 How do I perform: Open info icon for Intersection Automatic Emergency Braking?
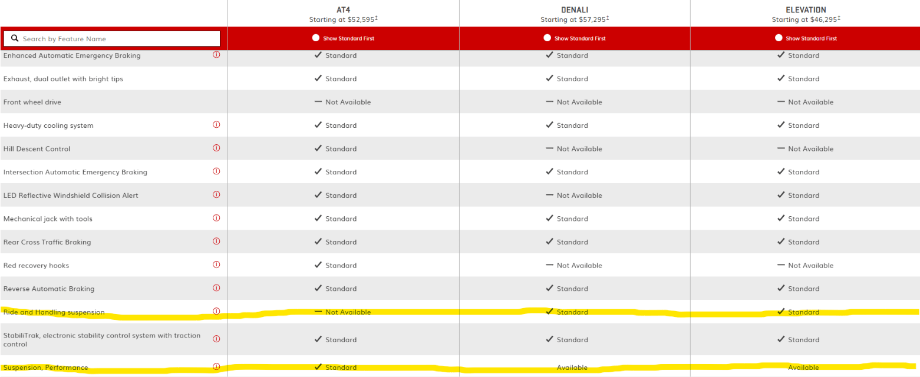click(x=216, y=171)
